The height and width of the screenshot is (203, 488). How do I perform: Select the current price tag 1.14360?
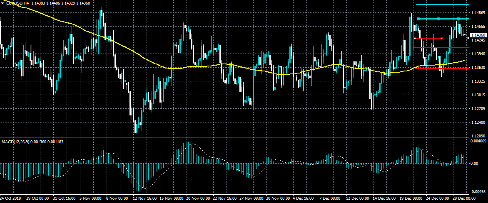478,35
